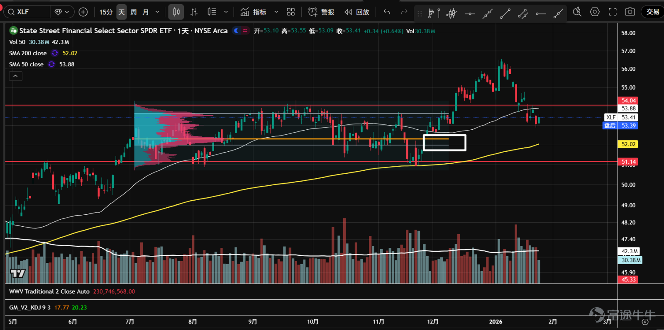Grab the drawing favorites toolbar handle
The width and height of the screenshot is (664, 330).
pos(420,14)
